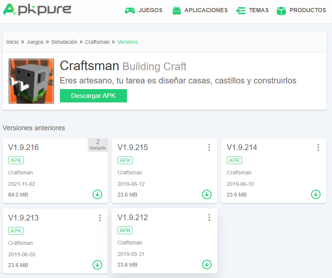The width and height of the screenshot is (332, 278).
Task: Open the Productos menu
Action: tap(301, 10)
